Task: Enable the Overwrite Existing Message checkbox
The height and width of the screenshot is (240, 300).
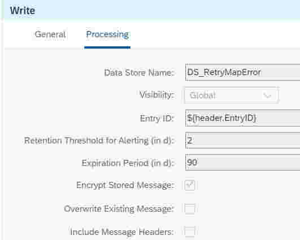Action: click(x=190, y=208)
